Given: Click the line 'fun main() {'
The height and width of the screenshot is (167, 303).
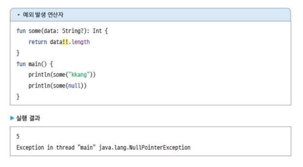Looking at the screenshot, I should [35, 64].
